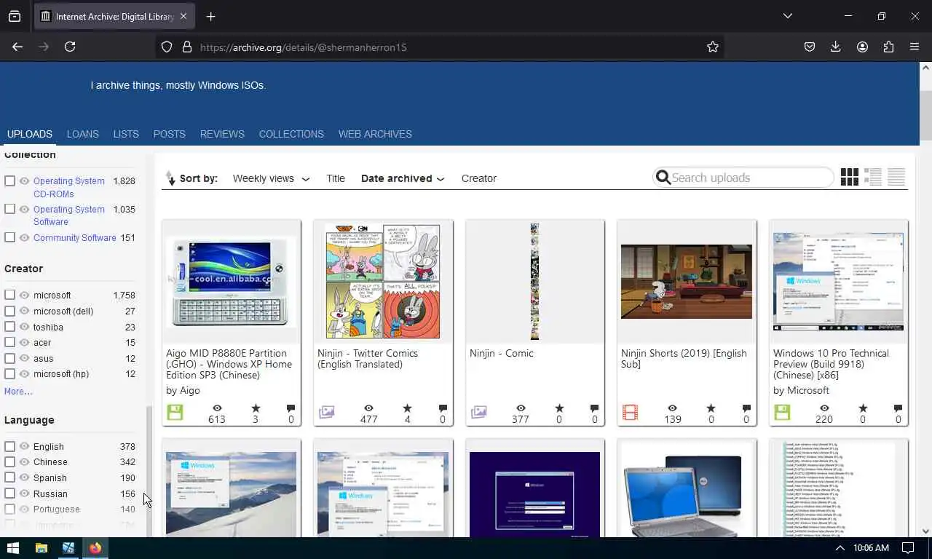
Task: Check English language filter
Action: (10, 446)
